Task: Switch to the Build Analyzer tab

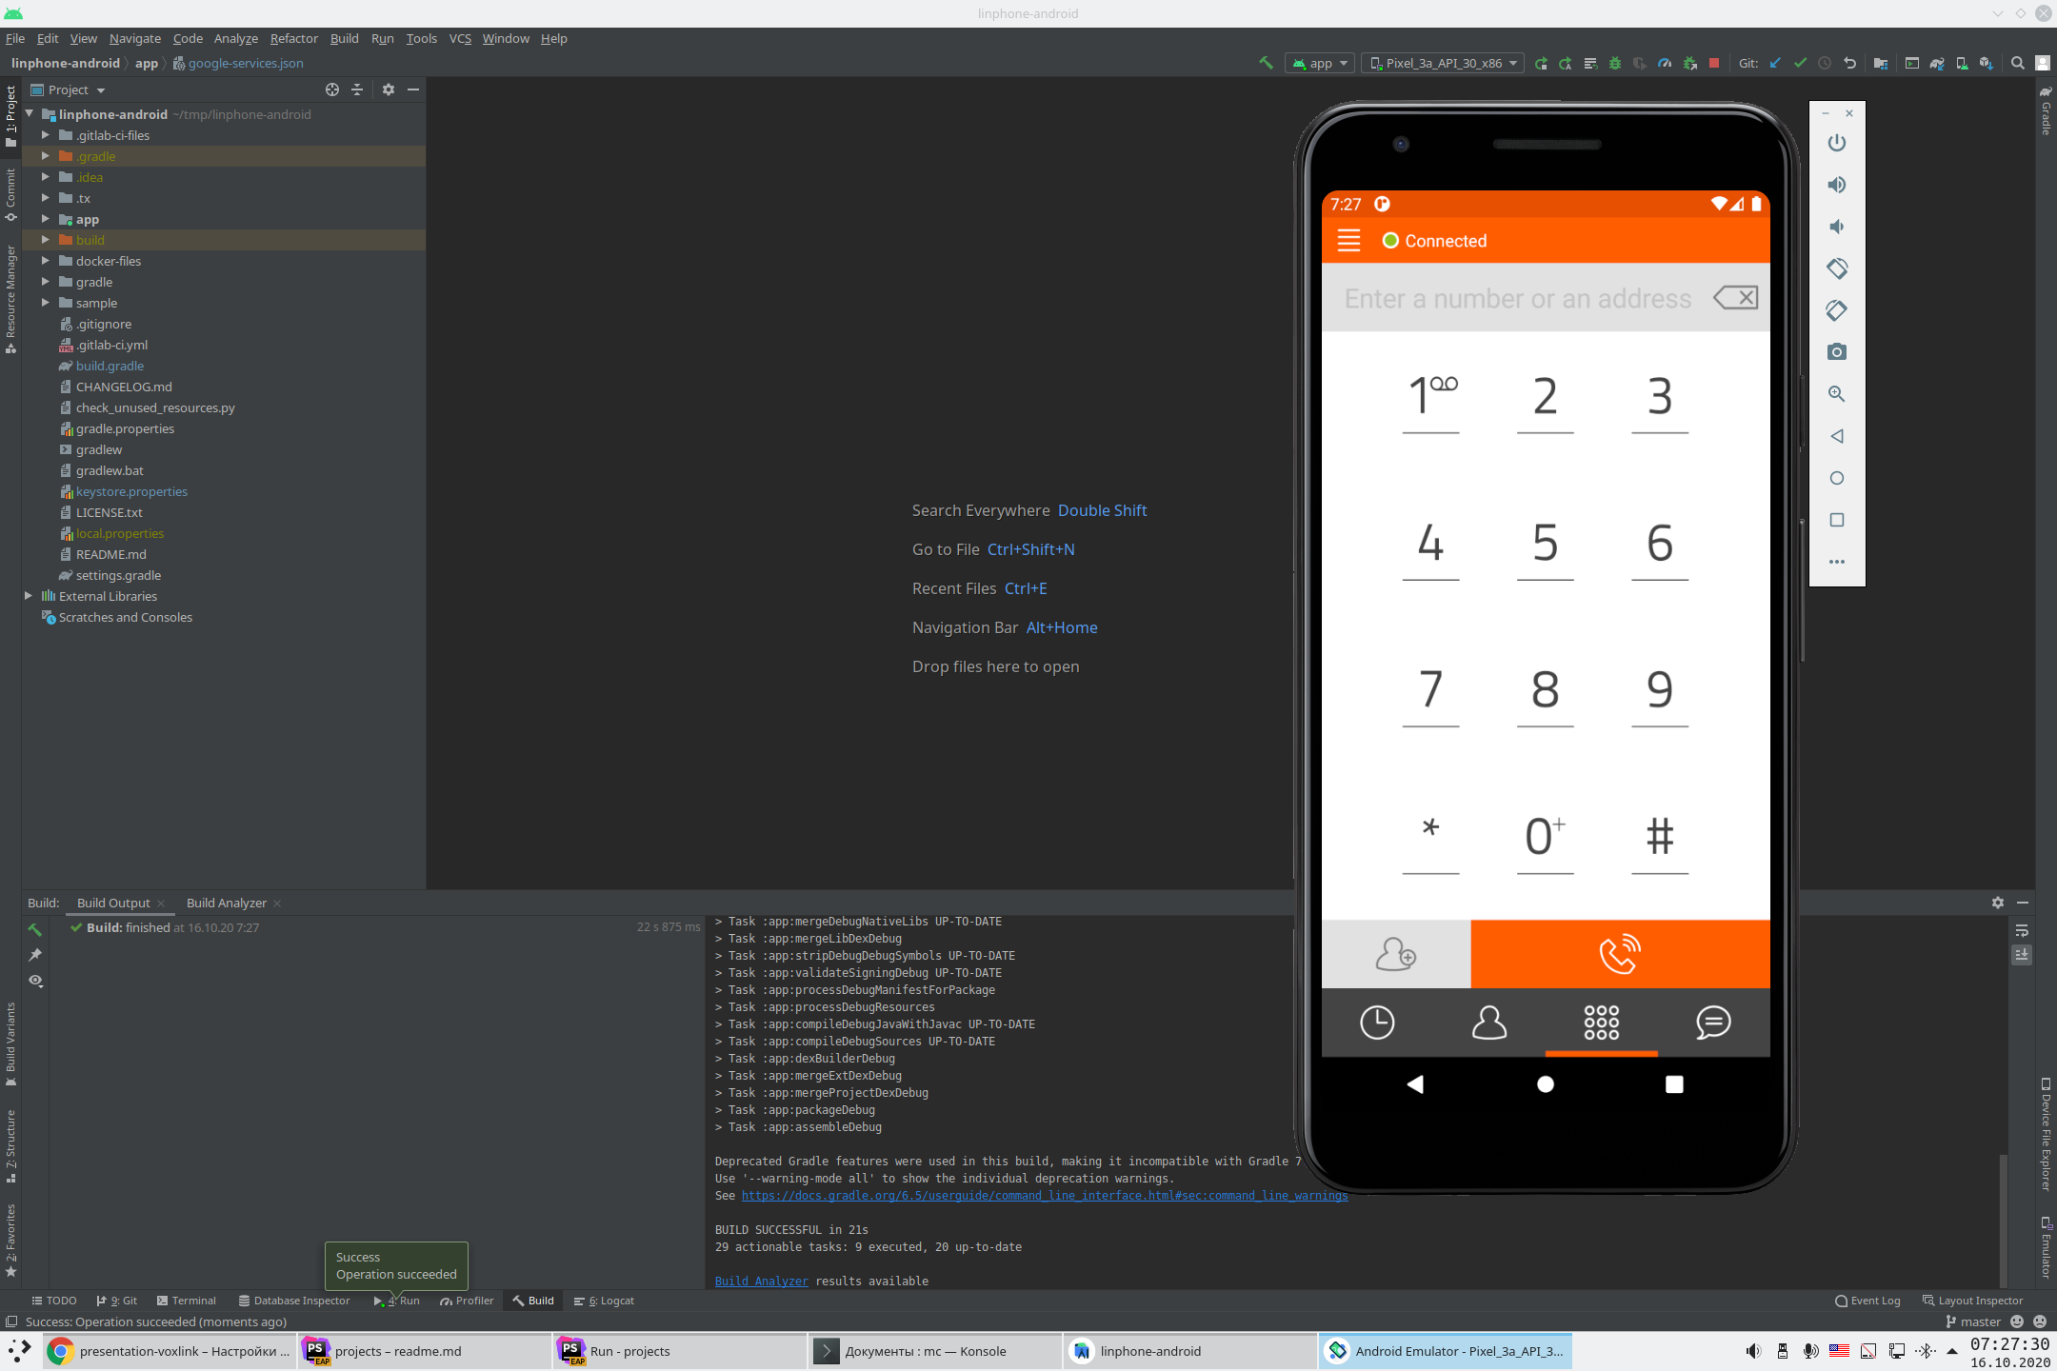Action: [227, 903]
